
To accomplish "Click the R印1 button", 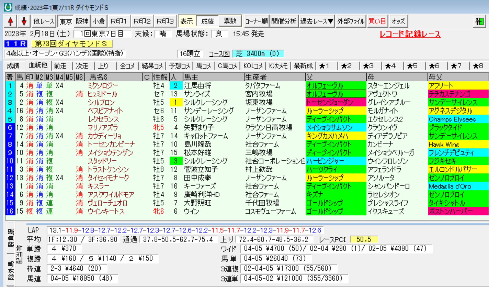I will click(118, 21).
